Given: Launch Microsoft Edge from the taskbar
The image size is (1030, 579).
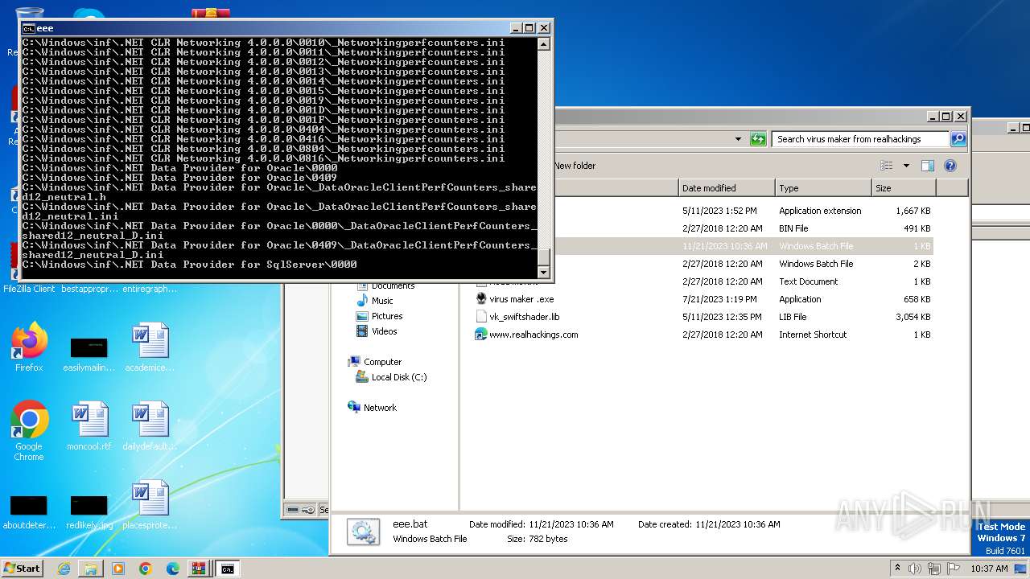Looking at the screenshot, I should [x=172, y=569].
